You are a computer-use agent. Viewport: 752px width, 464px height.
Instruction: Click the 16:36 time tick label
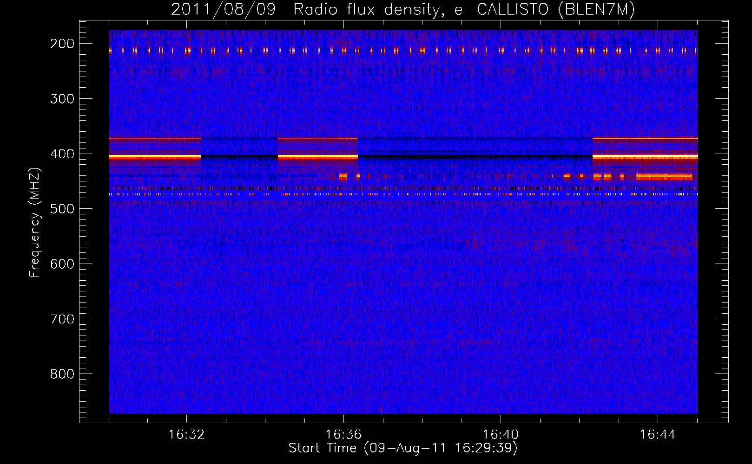click(343, 435)
